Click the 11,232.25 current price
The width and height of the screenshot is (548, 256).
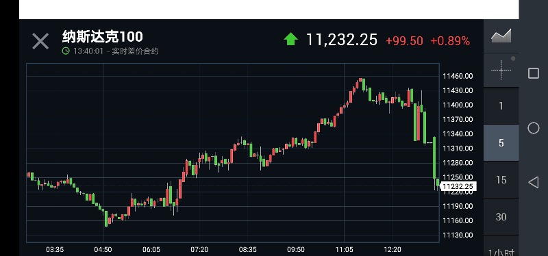341,40
